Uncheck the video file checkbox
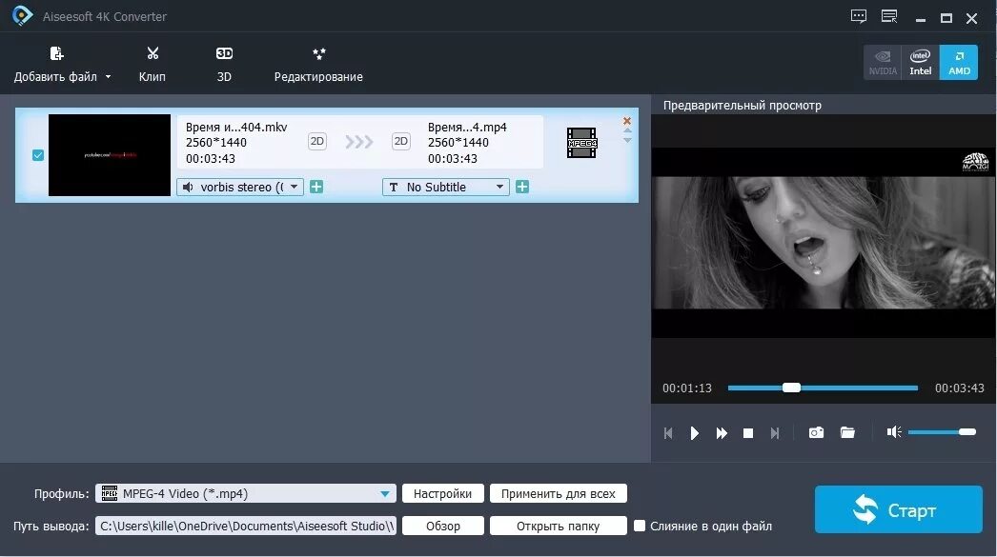The image size is (997, 557). [38, 155]
